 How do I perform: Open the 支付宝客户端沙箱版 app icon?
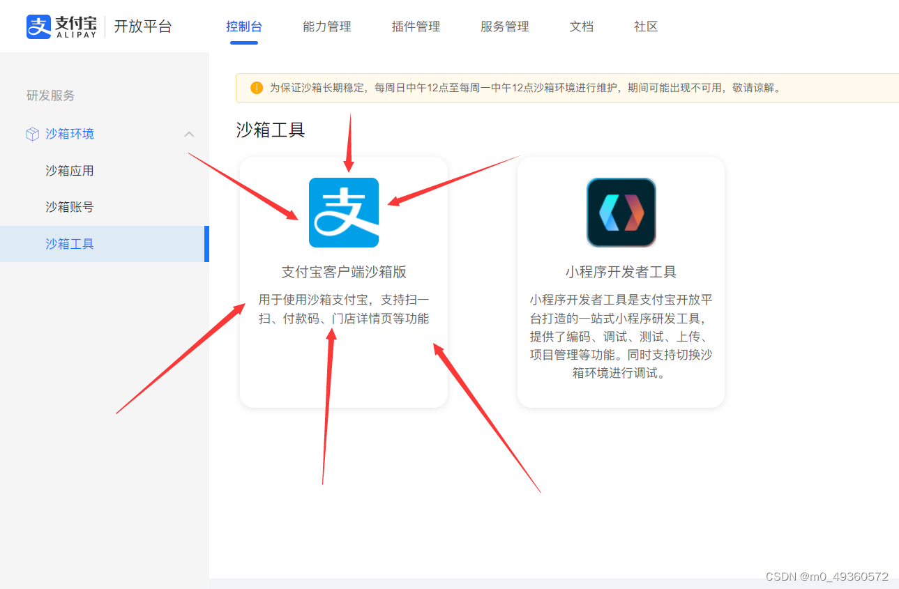pyautogui.click(x=344, y=213)
